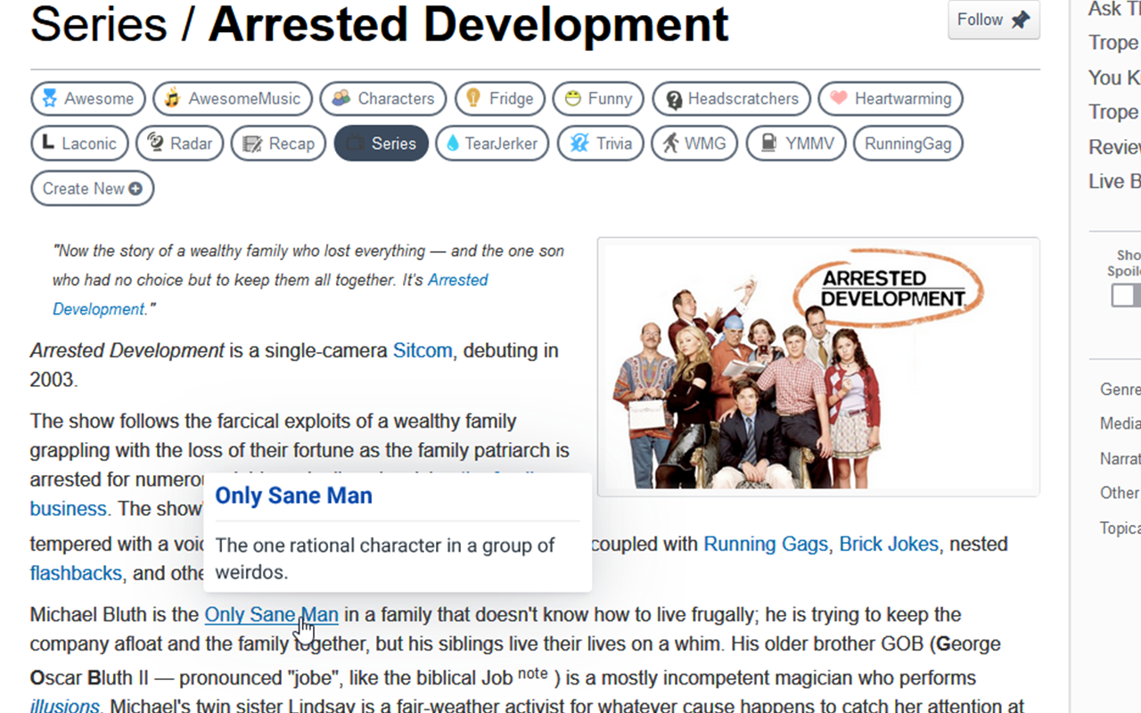
Task: Follow the Running Gags hyperlink
Action: [766, 544]
